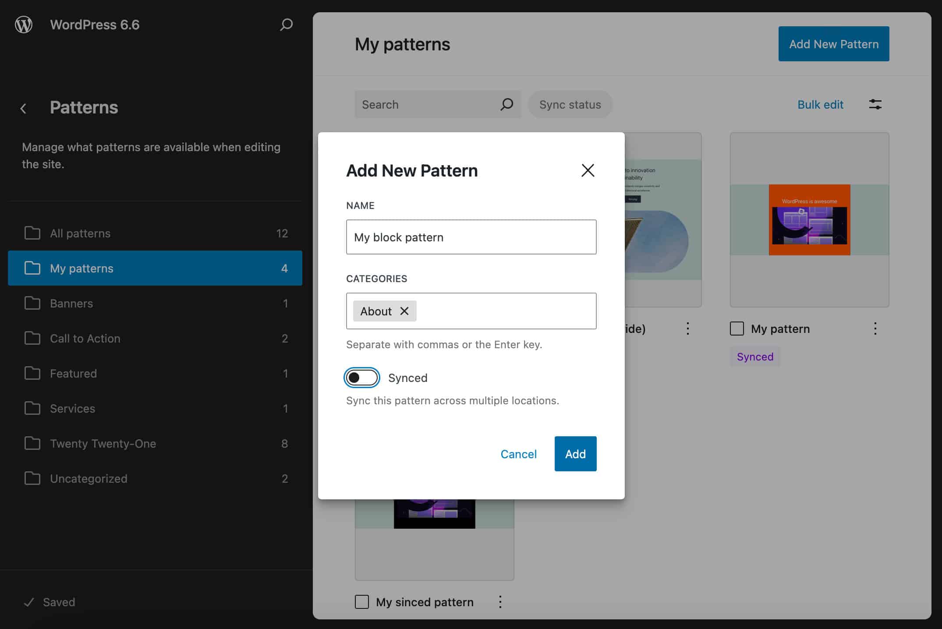Click the Add button to create pattern
This screenshot has height=629, width=942.
[576, 453]
